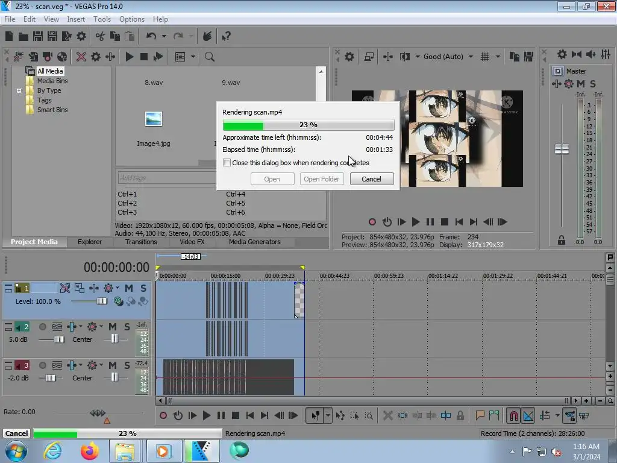
Task: Enable Close dialog when rendering completes checkbox
Action: point(227,163)
